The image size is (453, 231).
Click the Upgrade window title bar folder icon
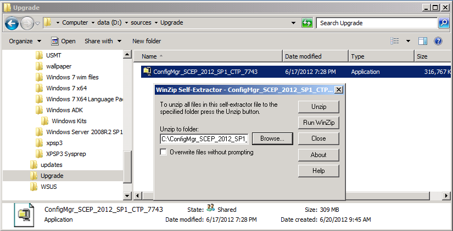tap(8, 8)
